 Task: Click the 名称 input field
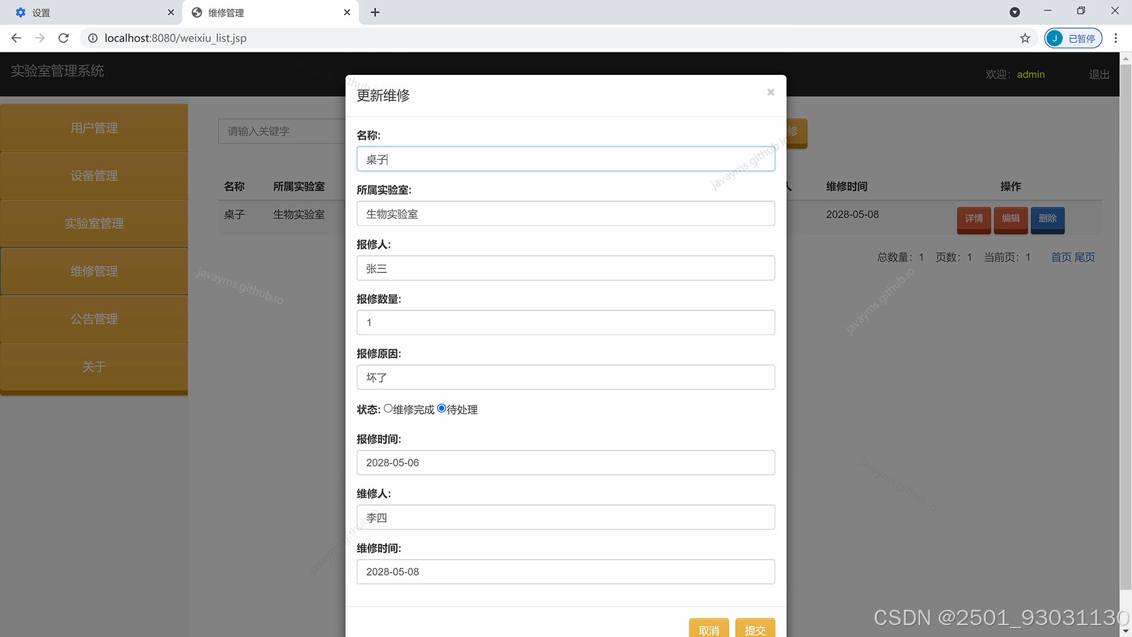(x=565, y=159)
